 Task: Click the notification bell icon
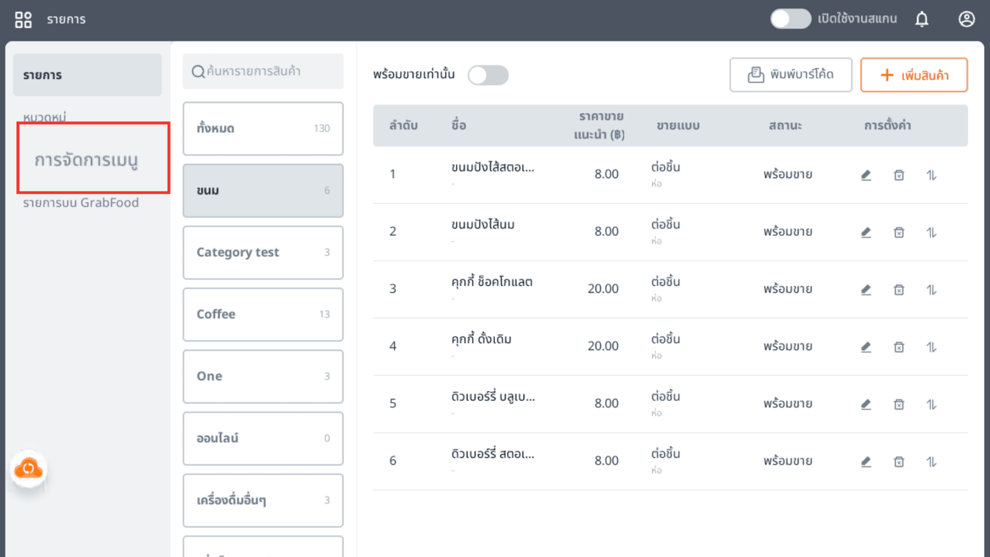pyautogui.click(x=921, y=20)
